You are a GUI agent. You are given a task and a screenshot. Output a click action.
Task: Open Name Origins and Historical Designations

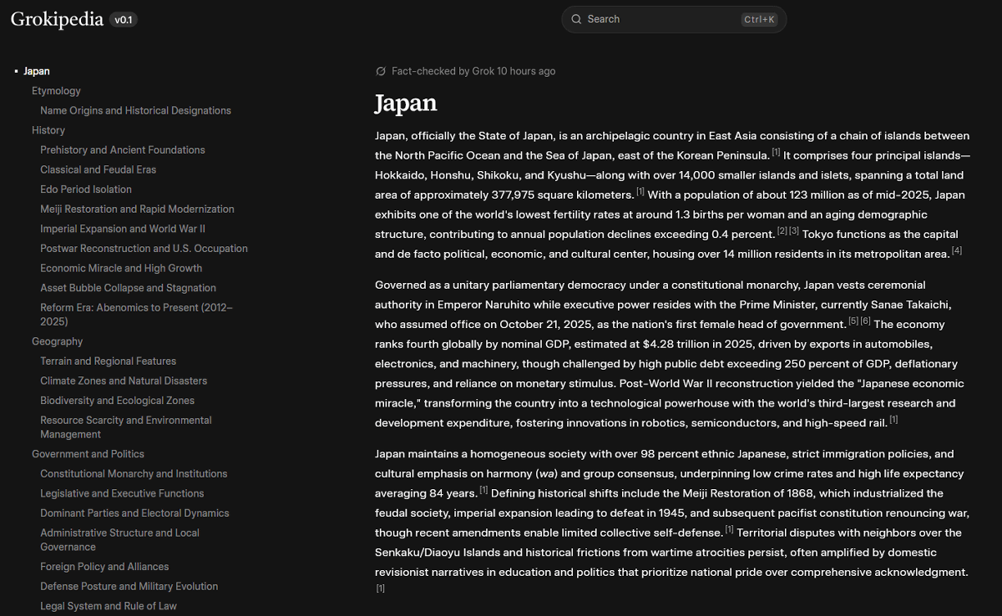135,110
